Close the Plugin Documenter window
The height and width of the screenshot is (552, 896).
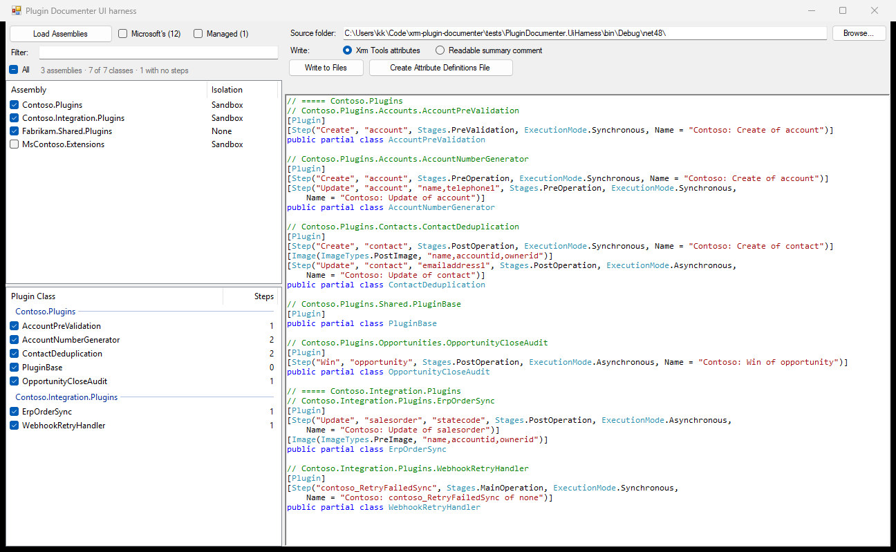[875, 11]
